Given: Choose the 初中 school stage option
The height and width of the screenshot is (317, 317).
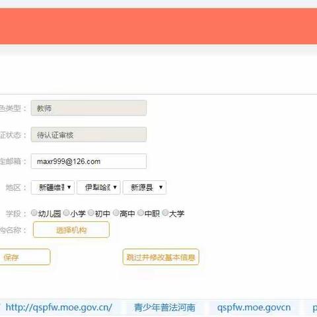Looking at the screenshot, I should click(91, 213).
